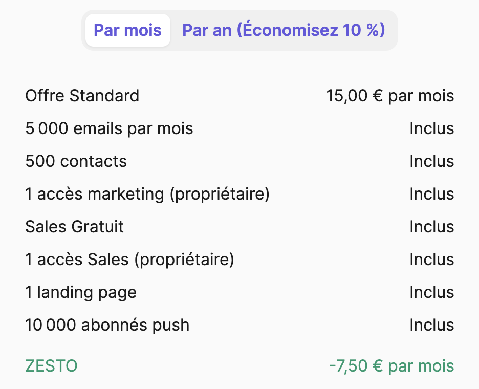This screenshot has width=479, height=389.
Task: Click the "15,00 € par mois" price
Action: click(390, 96)
